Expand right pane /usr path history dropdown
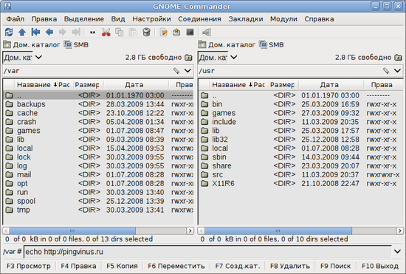Viewport: 406px width, 274px height. pos(397,70)
